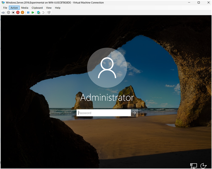
Task: Click the Ctrl+Alt+Delete toolbar icon
Action: [3, 12]
